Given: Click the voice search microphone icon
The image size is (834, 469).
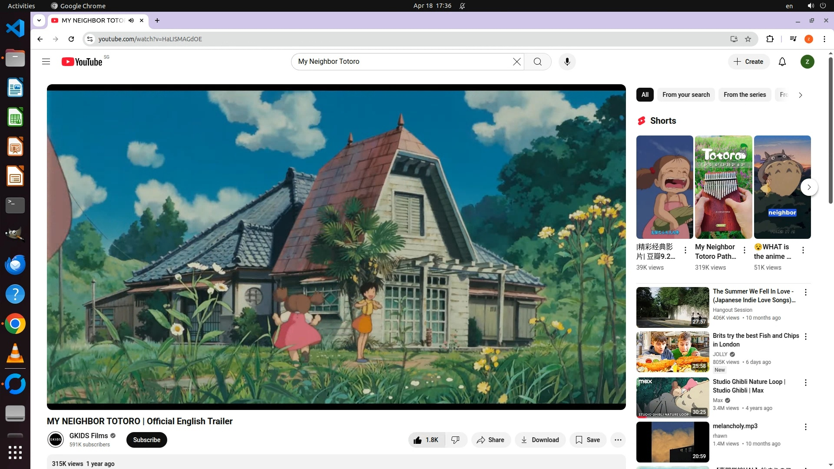Looking at the screenshot, I should 567,62.
